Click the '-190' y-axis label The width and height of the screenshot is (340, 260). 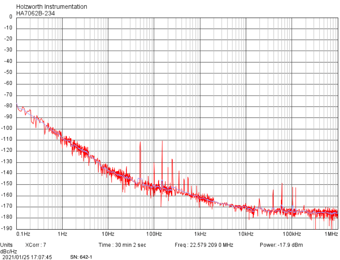pyautogui.click(x=7, y=228)
